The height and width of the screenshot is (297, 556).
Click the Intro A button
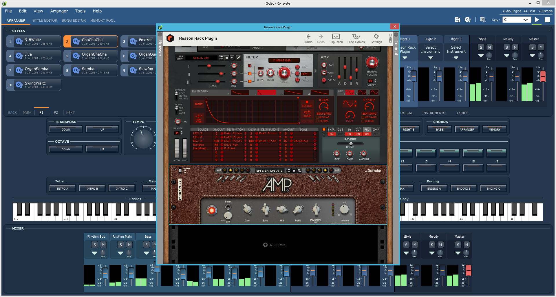click(x=63, y=188)
